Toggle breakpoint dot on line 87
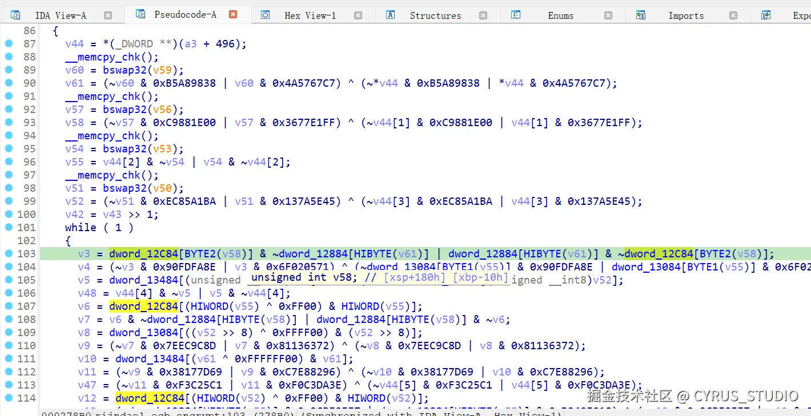811x416 pixels. [x=9, y=43]
